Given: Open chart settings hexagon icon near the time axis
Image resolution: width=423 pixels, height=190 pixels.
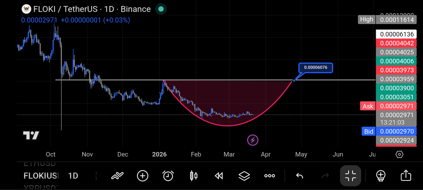Looking at the screenshot, I should [399, 154].
